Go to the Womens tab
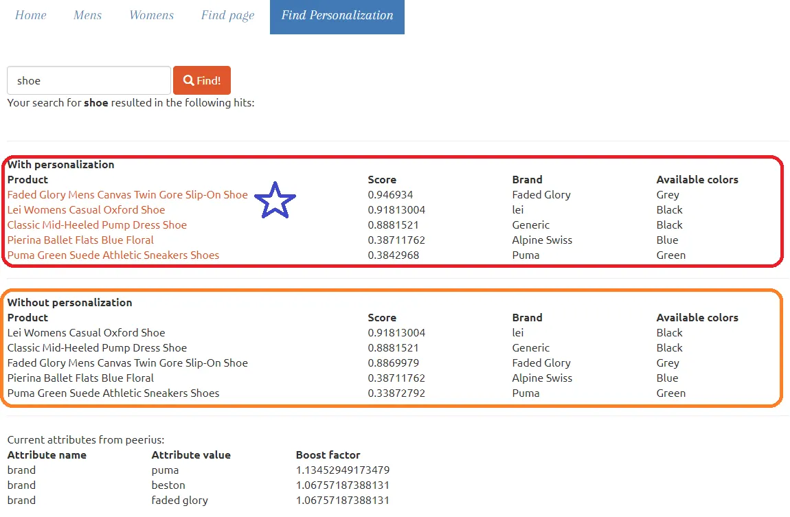This screenshot has height=517, width=790. coord(152,16)
